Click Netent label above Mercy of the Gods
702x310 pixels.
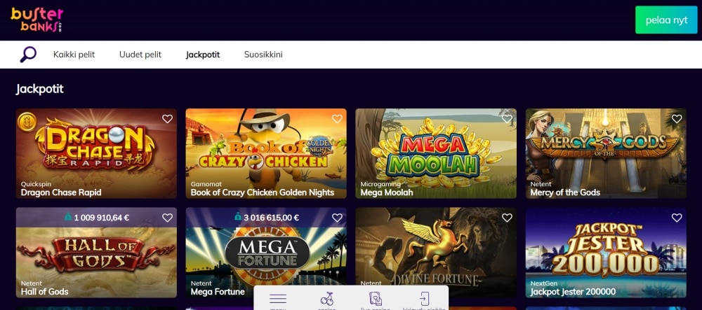coord(541,184)
